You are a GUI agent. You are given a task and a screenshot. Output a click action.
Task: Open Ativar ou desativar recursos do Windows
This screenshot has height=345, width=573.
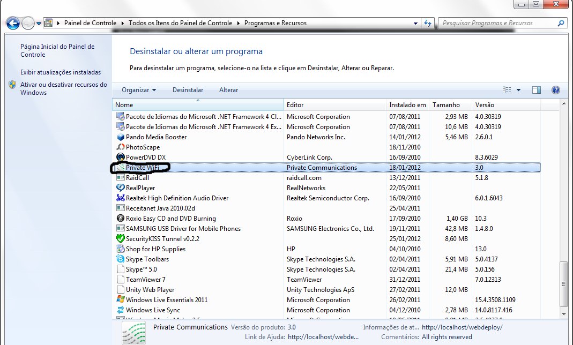tap(64, 88)
